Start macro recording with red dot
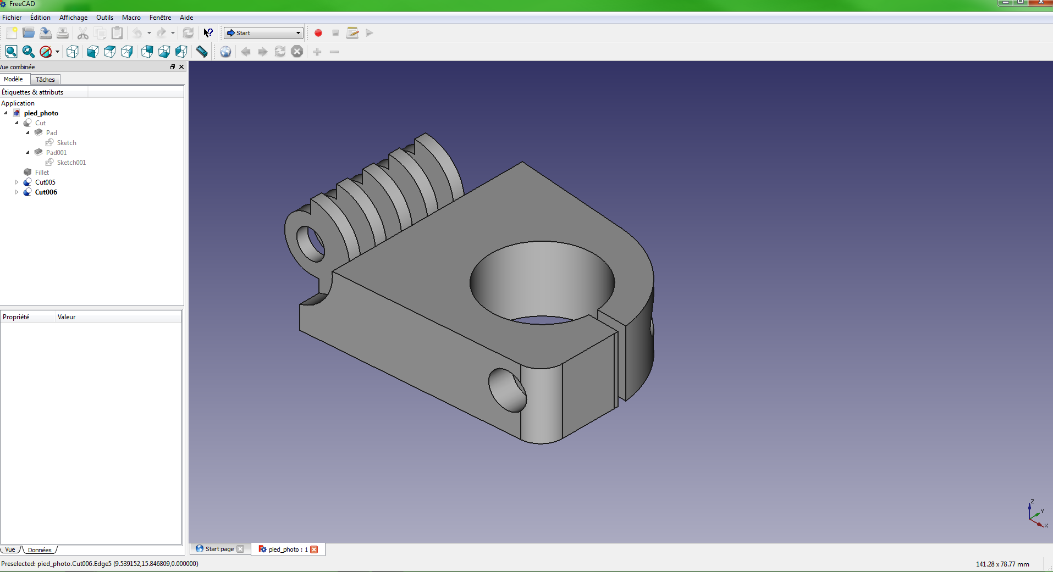1053x572 pixels. [x=318, y=33]
